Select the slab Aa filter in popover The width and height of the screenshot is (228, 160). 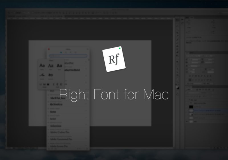pos(59,66)
